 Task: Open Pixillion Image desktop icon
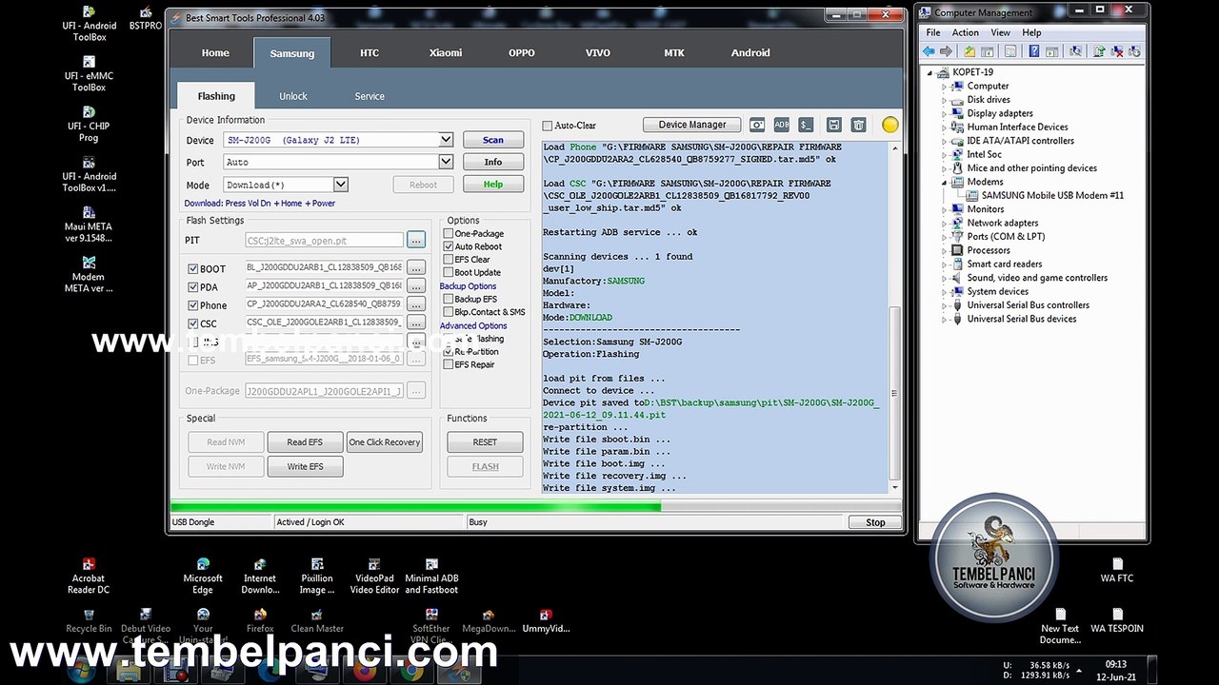pyautogui.click(x=317, y=577)
